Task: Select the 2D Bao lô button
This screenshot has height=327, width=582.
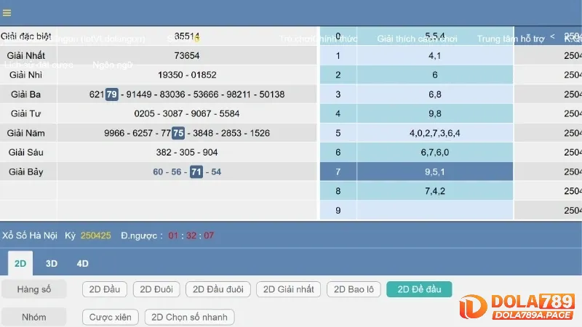Action: [354, 289]
